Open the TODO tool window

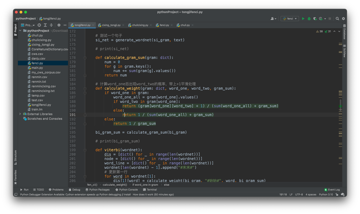point(39,190)
